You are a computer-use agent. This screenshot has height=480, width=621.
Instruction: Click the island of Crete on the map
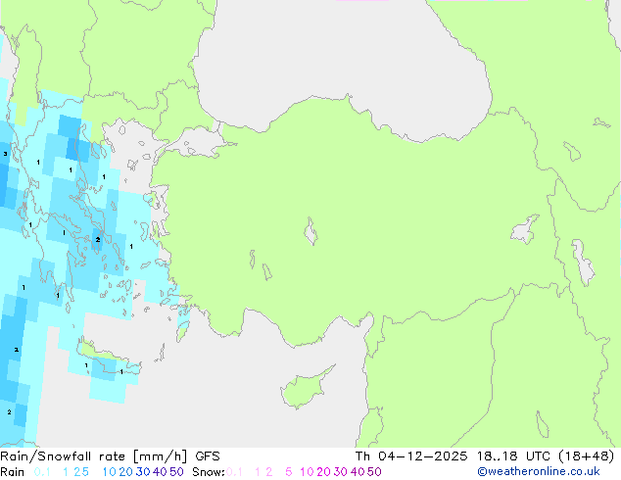coord(107,359)
